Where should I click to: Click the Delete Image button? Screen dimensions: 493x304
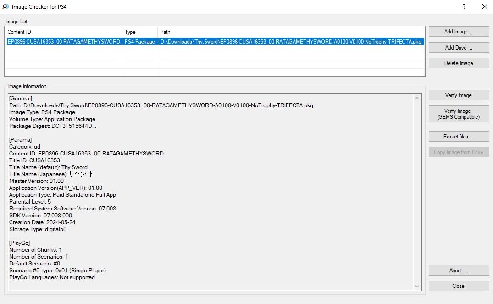(459, 63)
